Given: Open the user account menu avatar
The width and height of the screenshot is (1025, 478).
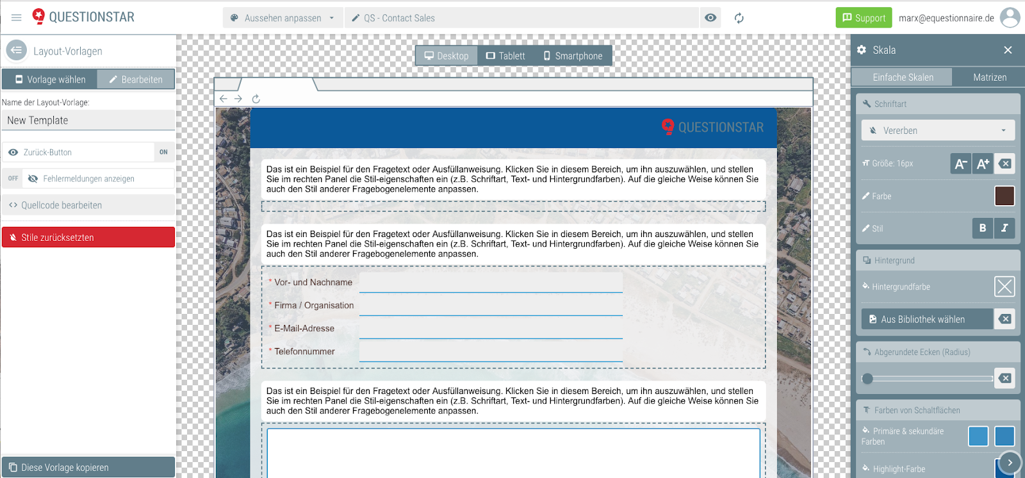Looking at the screenshot, I should tap(1010, 18).
